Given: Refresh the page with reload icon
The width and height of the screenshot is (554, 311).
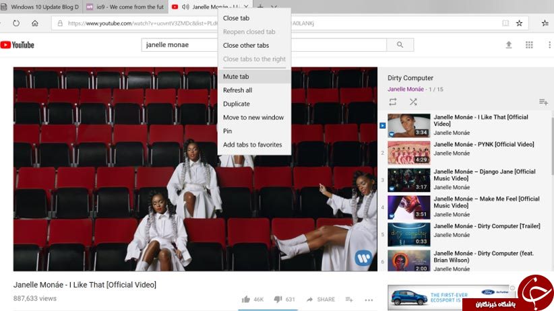Looking at the screenshot, I should click(16, 24).
